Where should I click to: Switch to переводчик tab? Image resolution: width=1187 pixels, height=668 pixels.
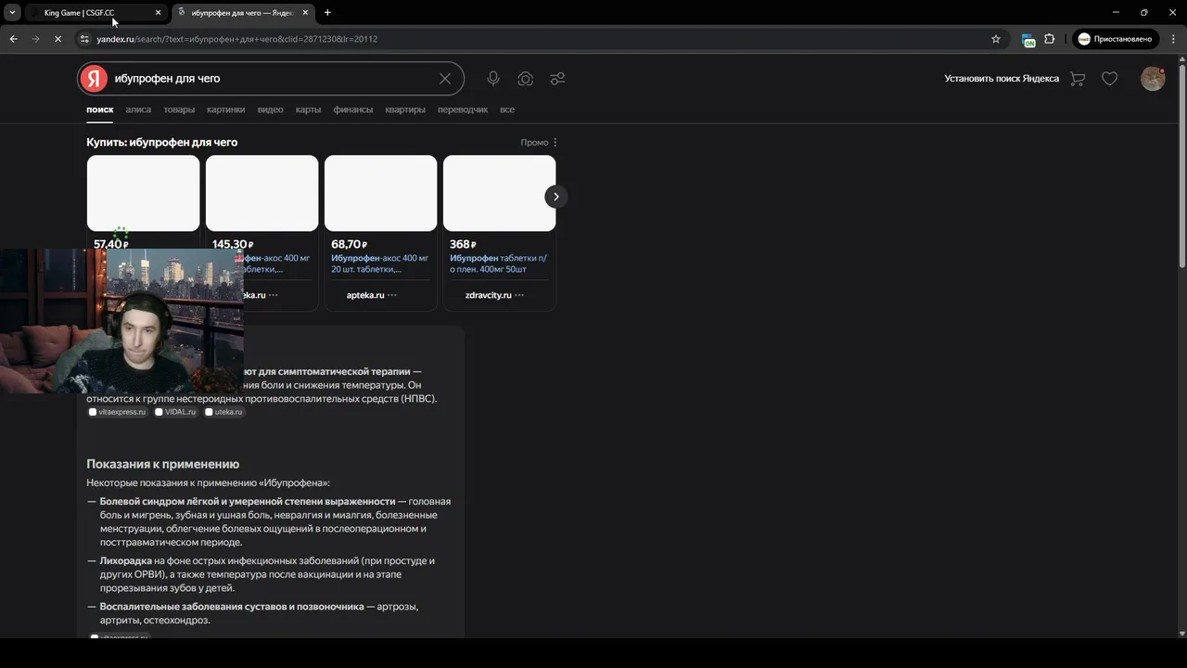463,109
